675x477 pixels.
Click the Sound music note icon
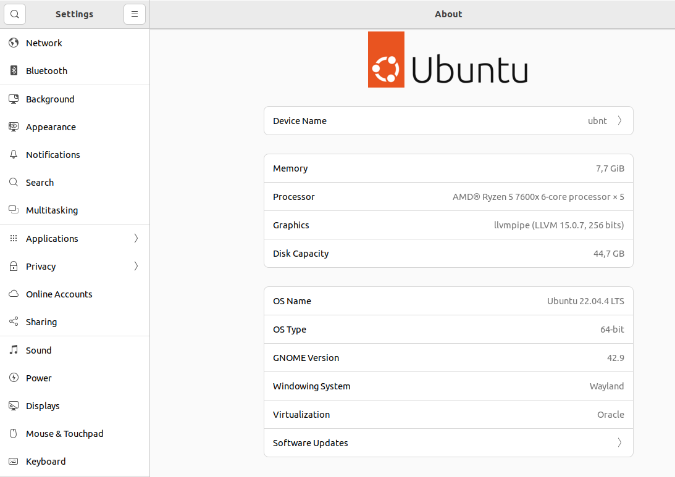(14, 350)
